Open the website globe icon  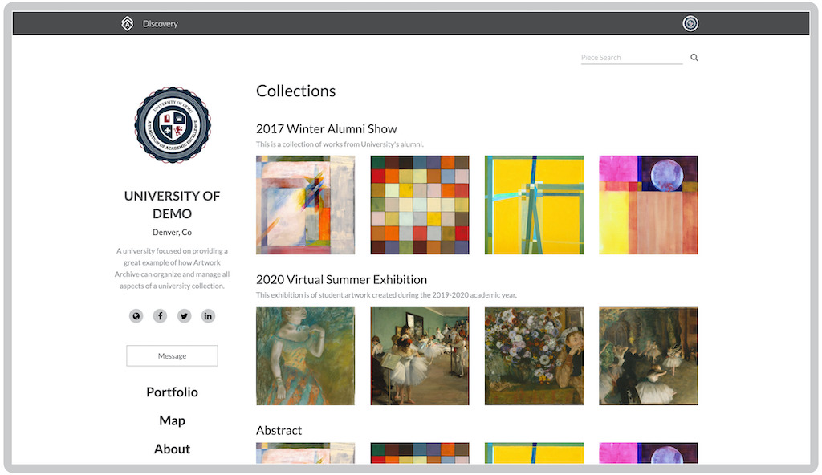point(136,316)
